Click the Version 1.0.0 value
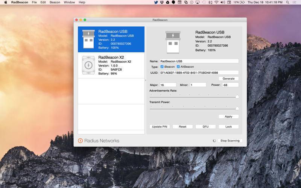Screen dimensions: 301x188 point(114,65)
